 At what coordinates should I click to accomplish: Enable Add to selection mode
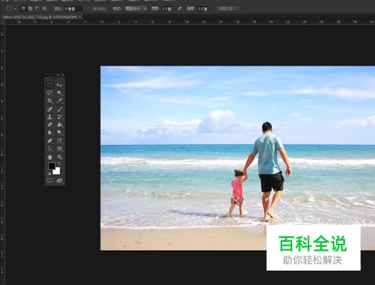30,9
